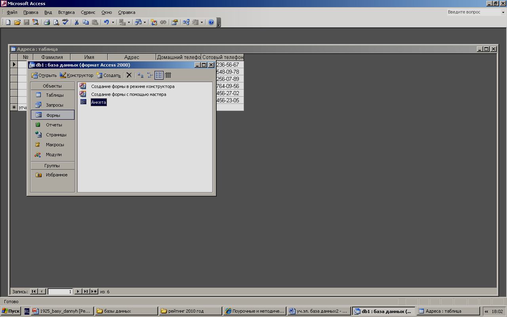This screenshot has width=507, height=317.
Task: Expand the Analyze dropdown arrow
Action: point(145,22)
